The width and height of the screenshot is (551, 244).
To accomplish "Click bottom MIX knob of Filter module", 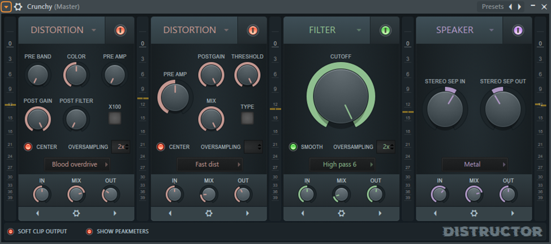I will [341, 194].
